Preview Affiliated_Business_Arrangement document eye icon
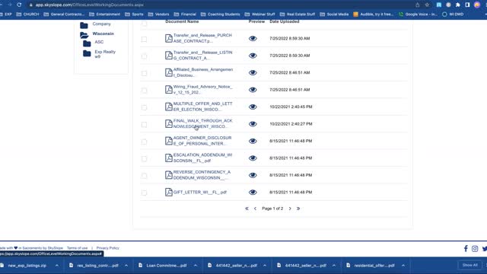Screen dimensions: 487x274 (253, 73)
